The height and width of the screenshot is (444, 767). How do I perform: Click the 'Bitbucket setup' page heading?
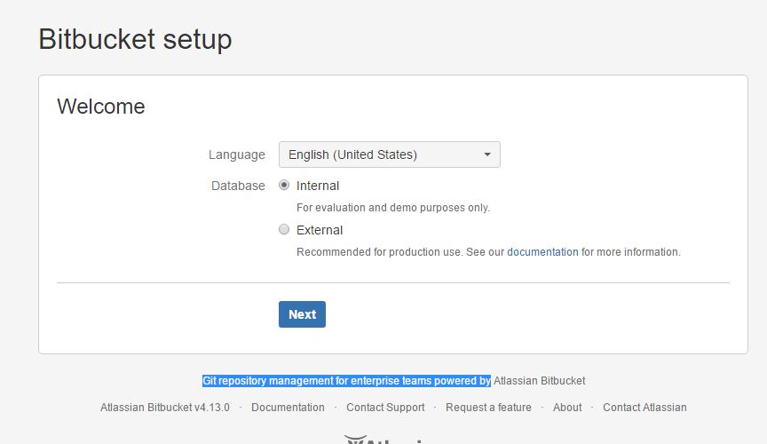click(x=135, y=39)
